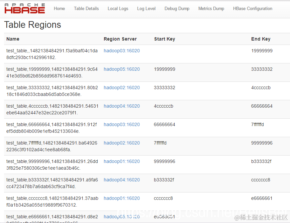Click end key cell 66666664
This screenshot has width=290, height=223.
[262, 106]
